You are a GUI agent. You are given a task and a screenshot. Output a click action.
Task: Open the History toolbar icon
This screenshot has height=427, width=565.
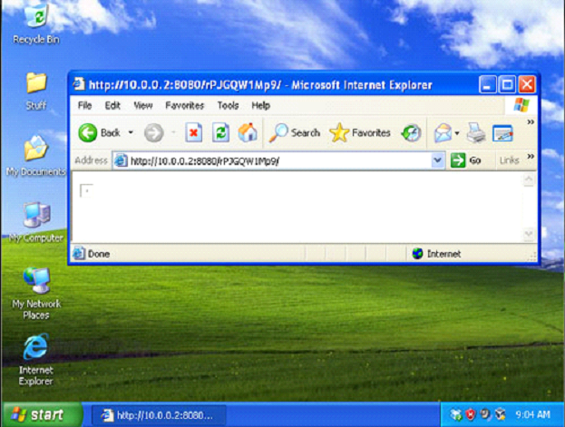(411, 133)
